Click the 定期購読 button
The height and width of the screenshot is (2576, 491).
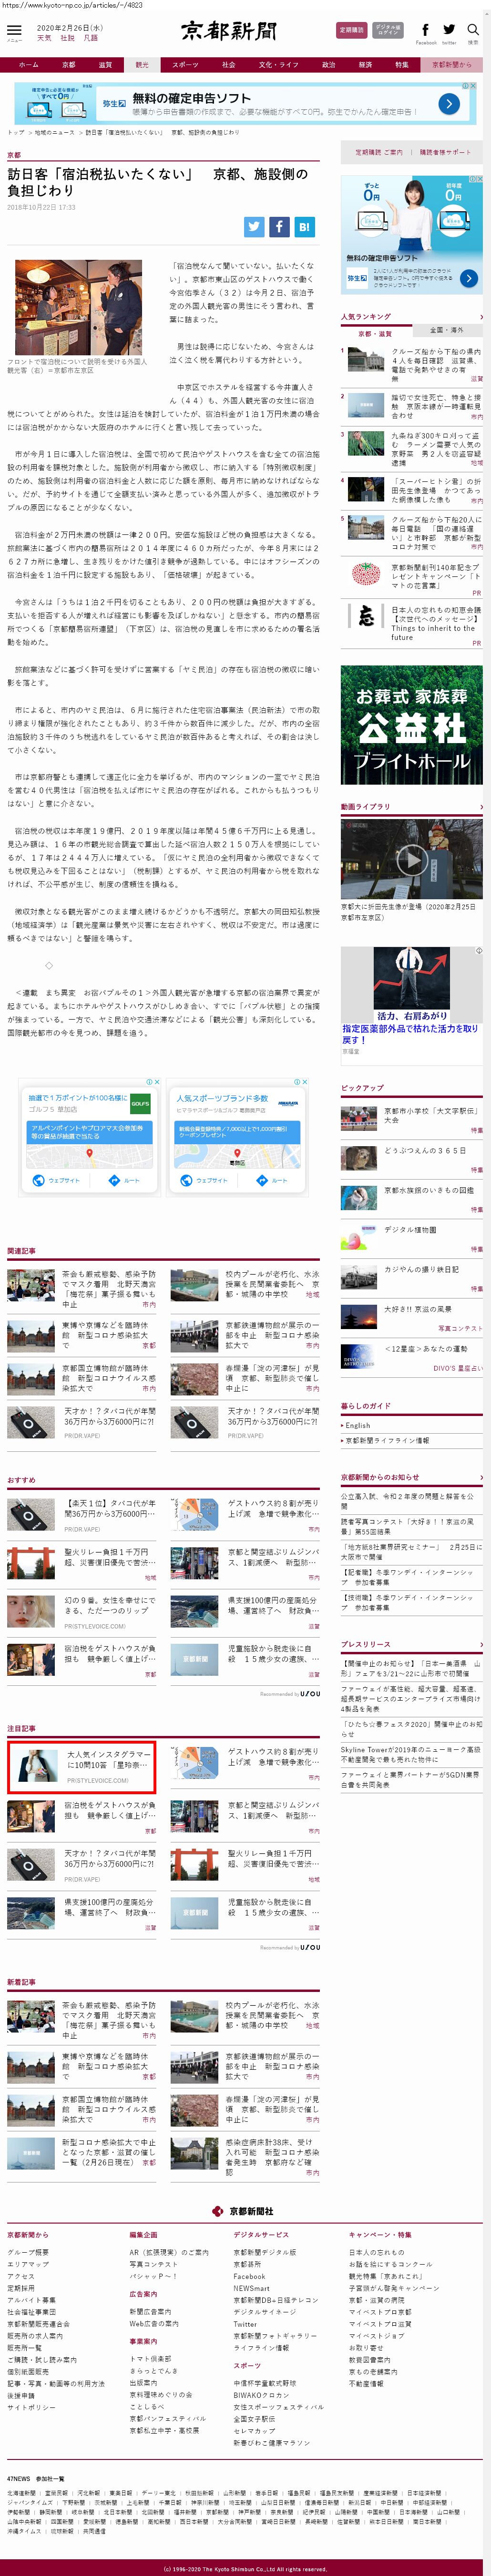pyautogui.click(x=351, y=31)
